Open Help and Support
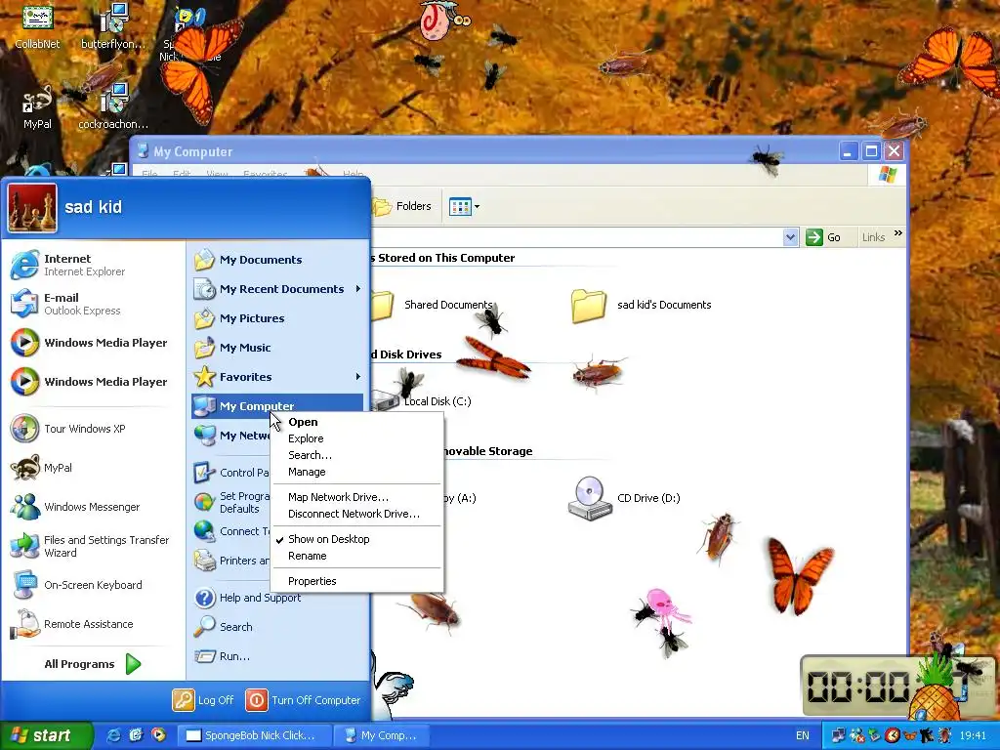The width and height of the screenshot is (1000, 750). [x=277, y=598]
